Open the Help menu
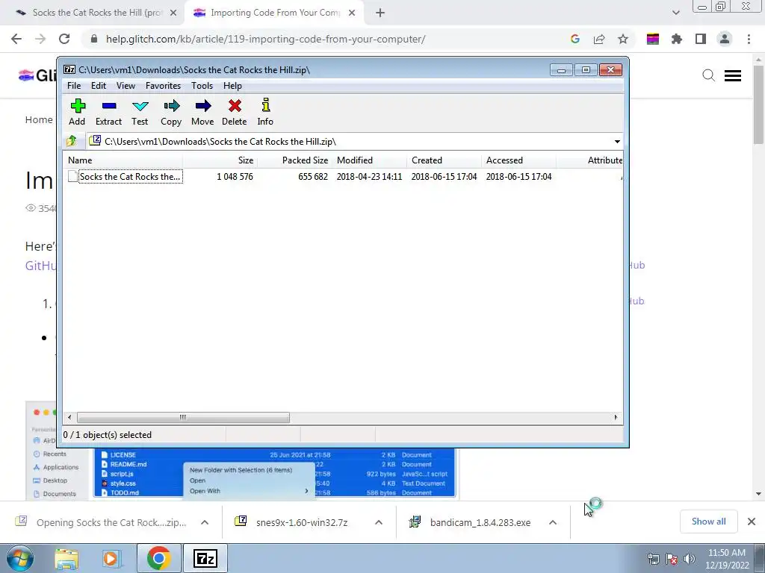 233,86
